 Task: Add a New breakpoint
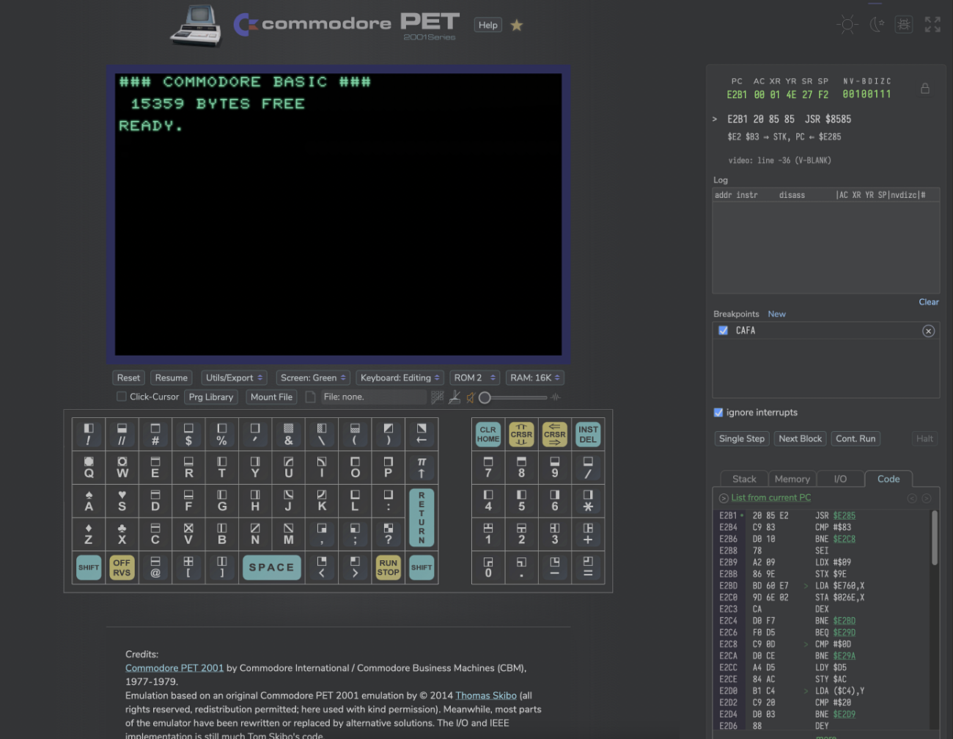point(777,314)
